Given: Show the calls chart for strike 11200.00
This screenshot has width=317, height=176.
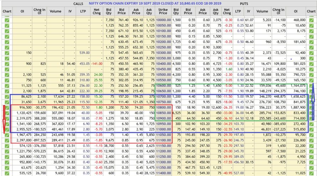Looking at the screenshot, I should pyautogui.click(x=7, y=151).
